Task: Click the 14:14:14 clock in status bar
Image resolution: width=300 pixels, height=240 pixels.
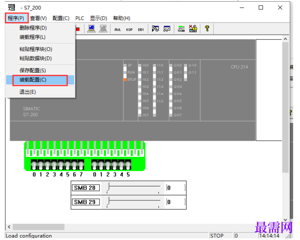Action: 269,236
